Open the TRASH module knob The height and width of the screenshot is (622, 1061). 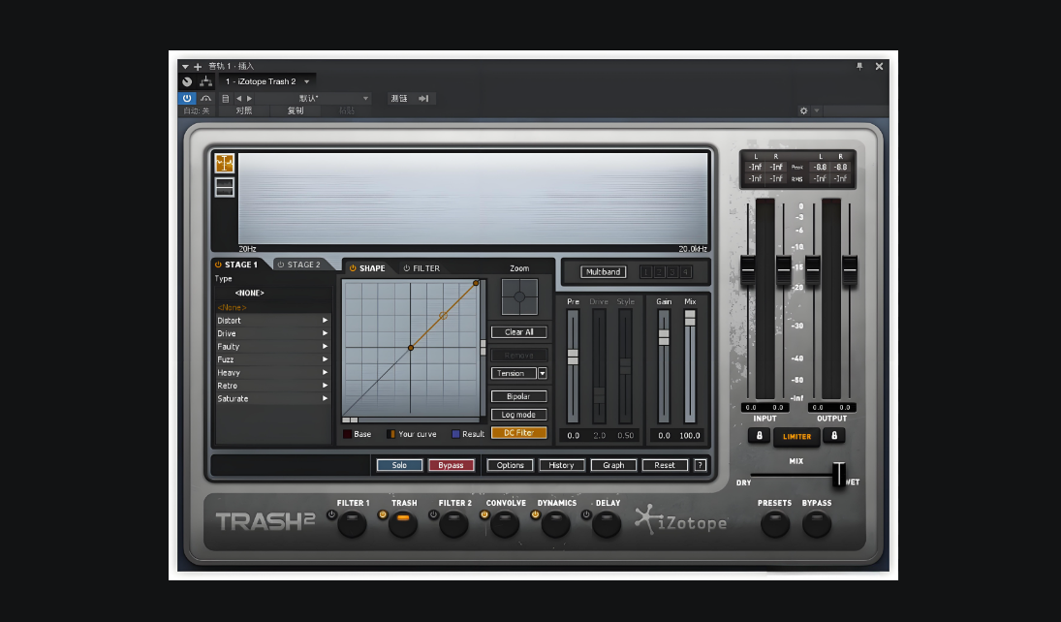403,524
